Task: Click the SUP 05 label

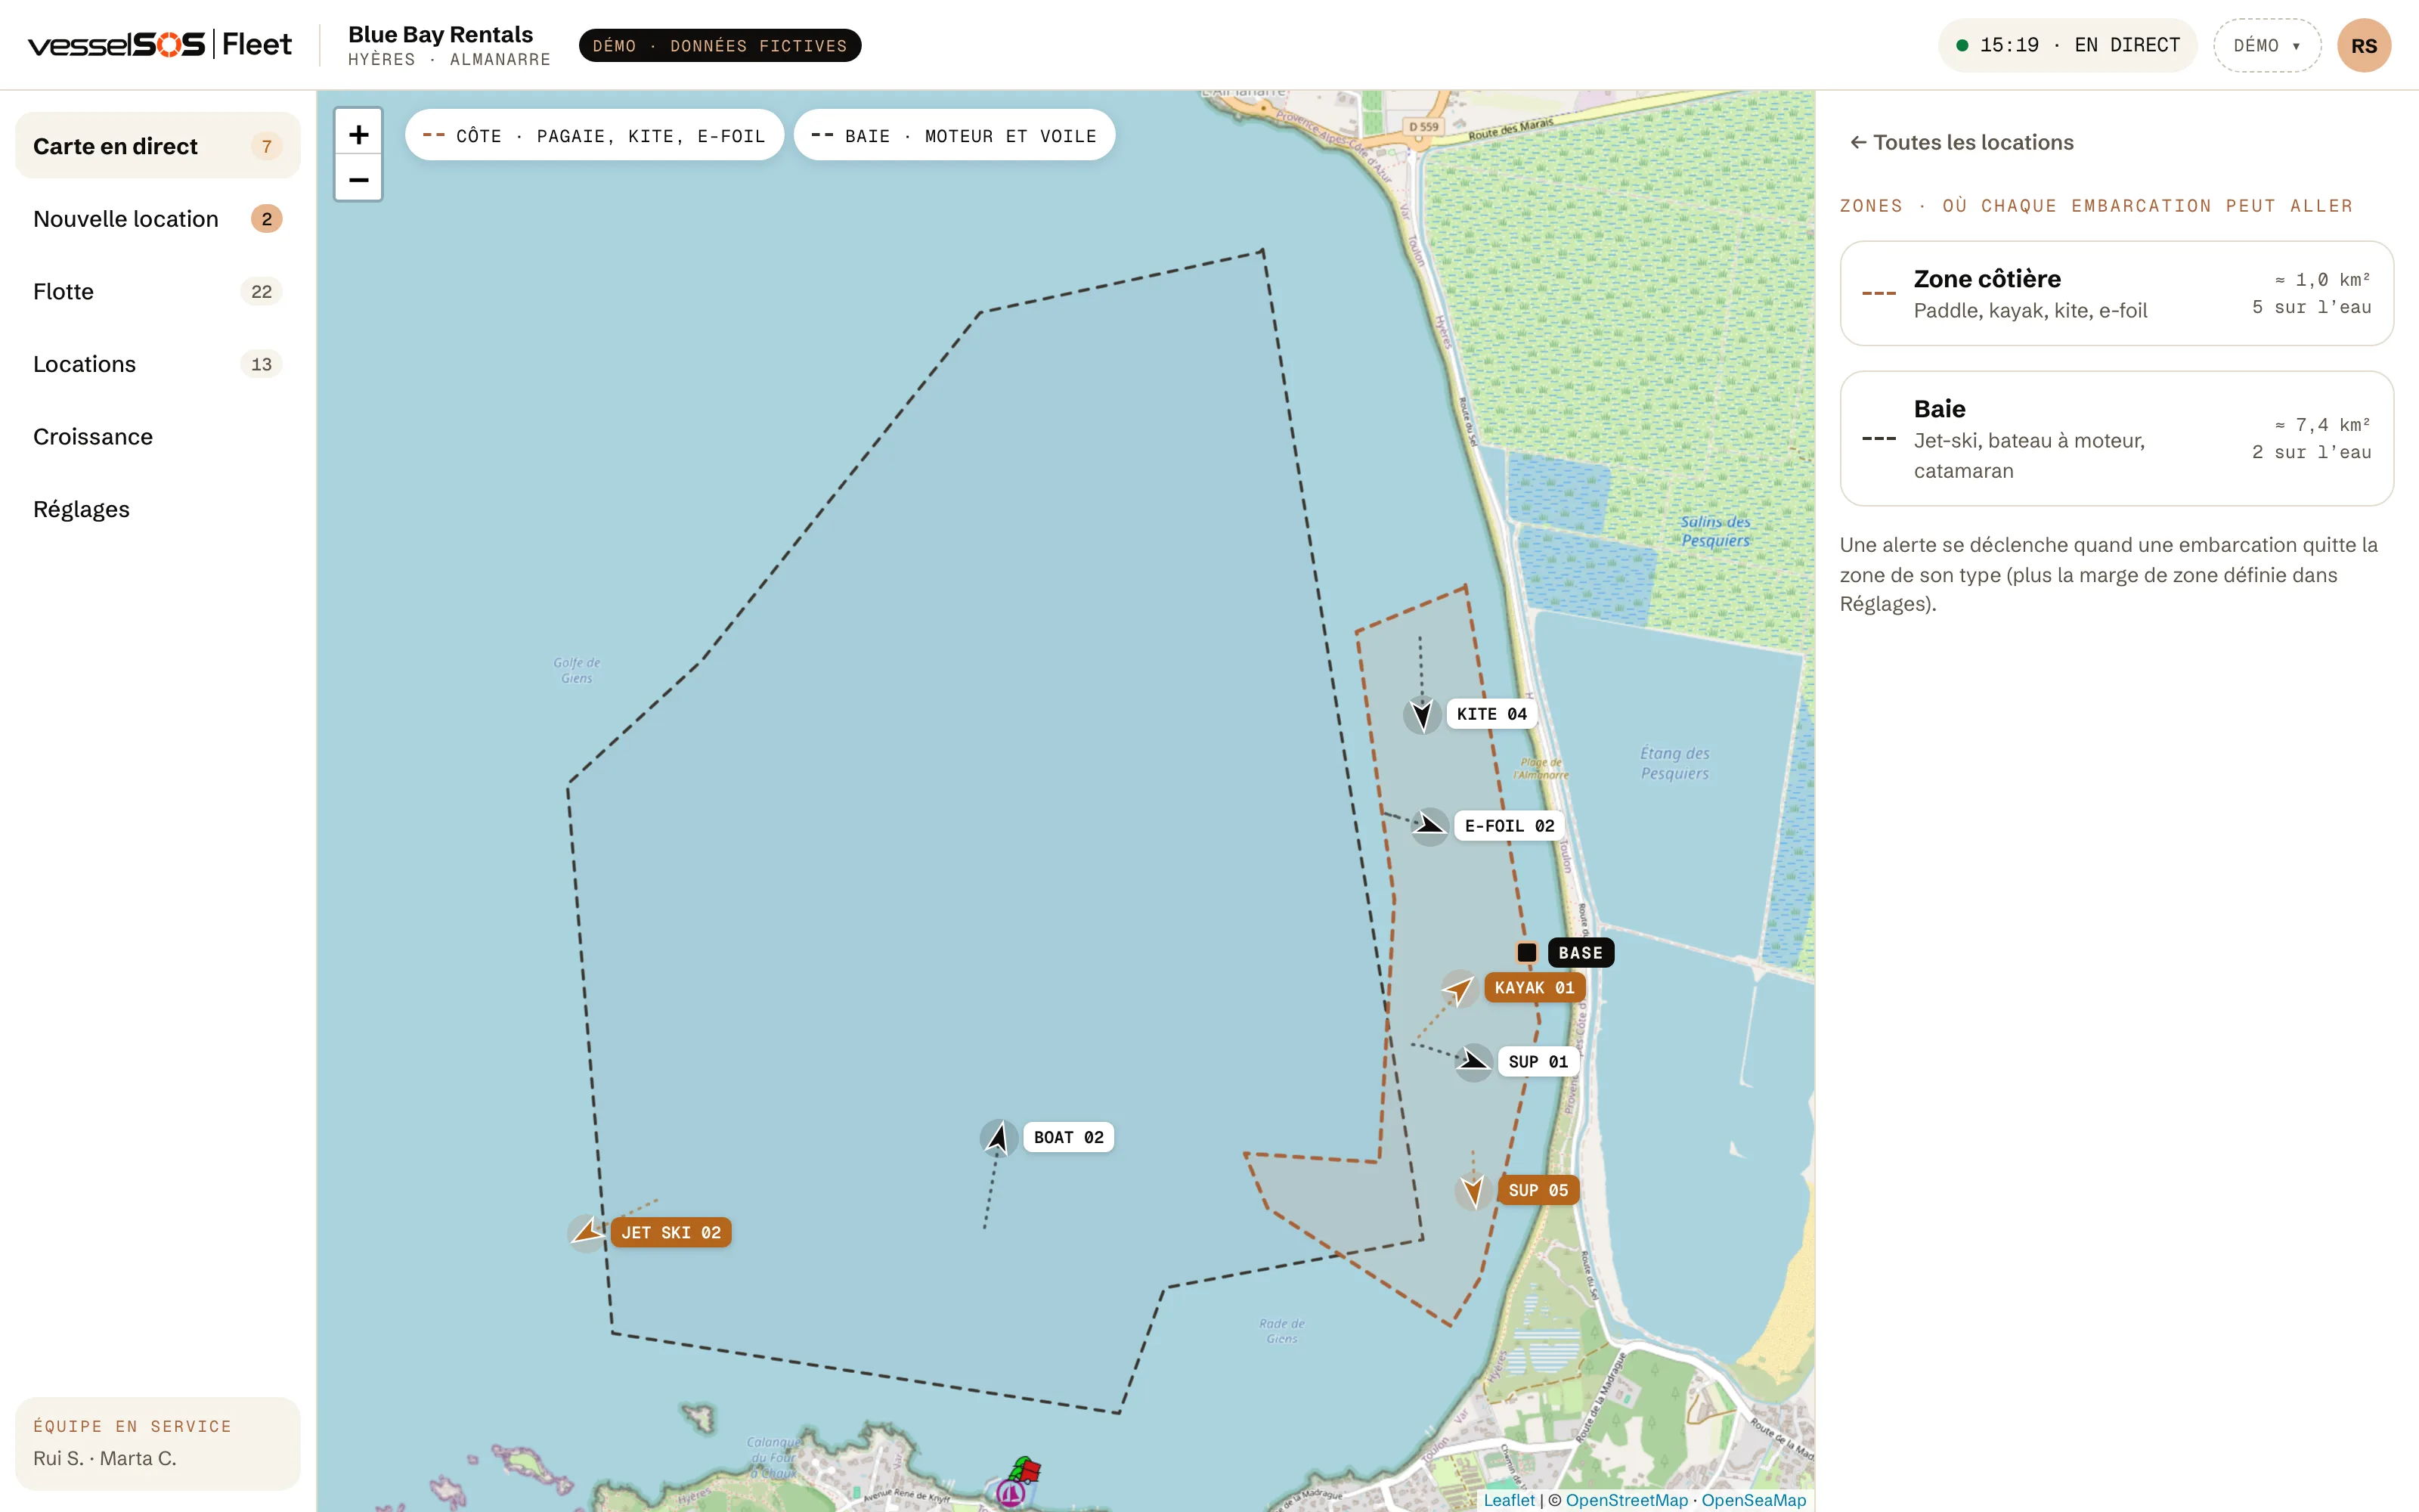Action: point(1538,1190)
